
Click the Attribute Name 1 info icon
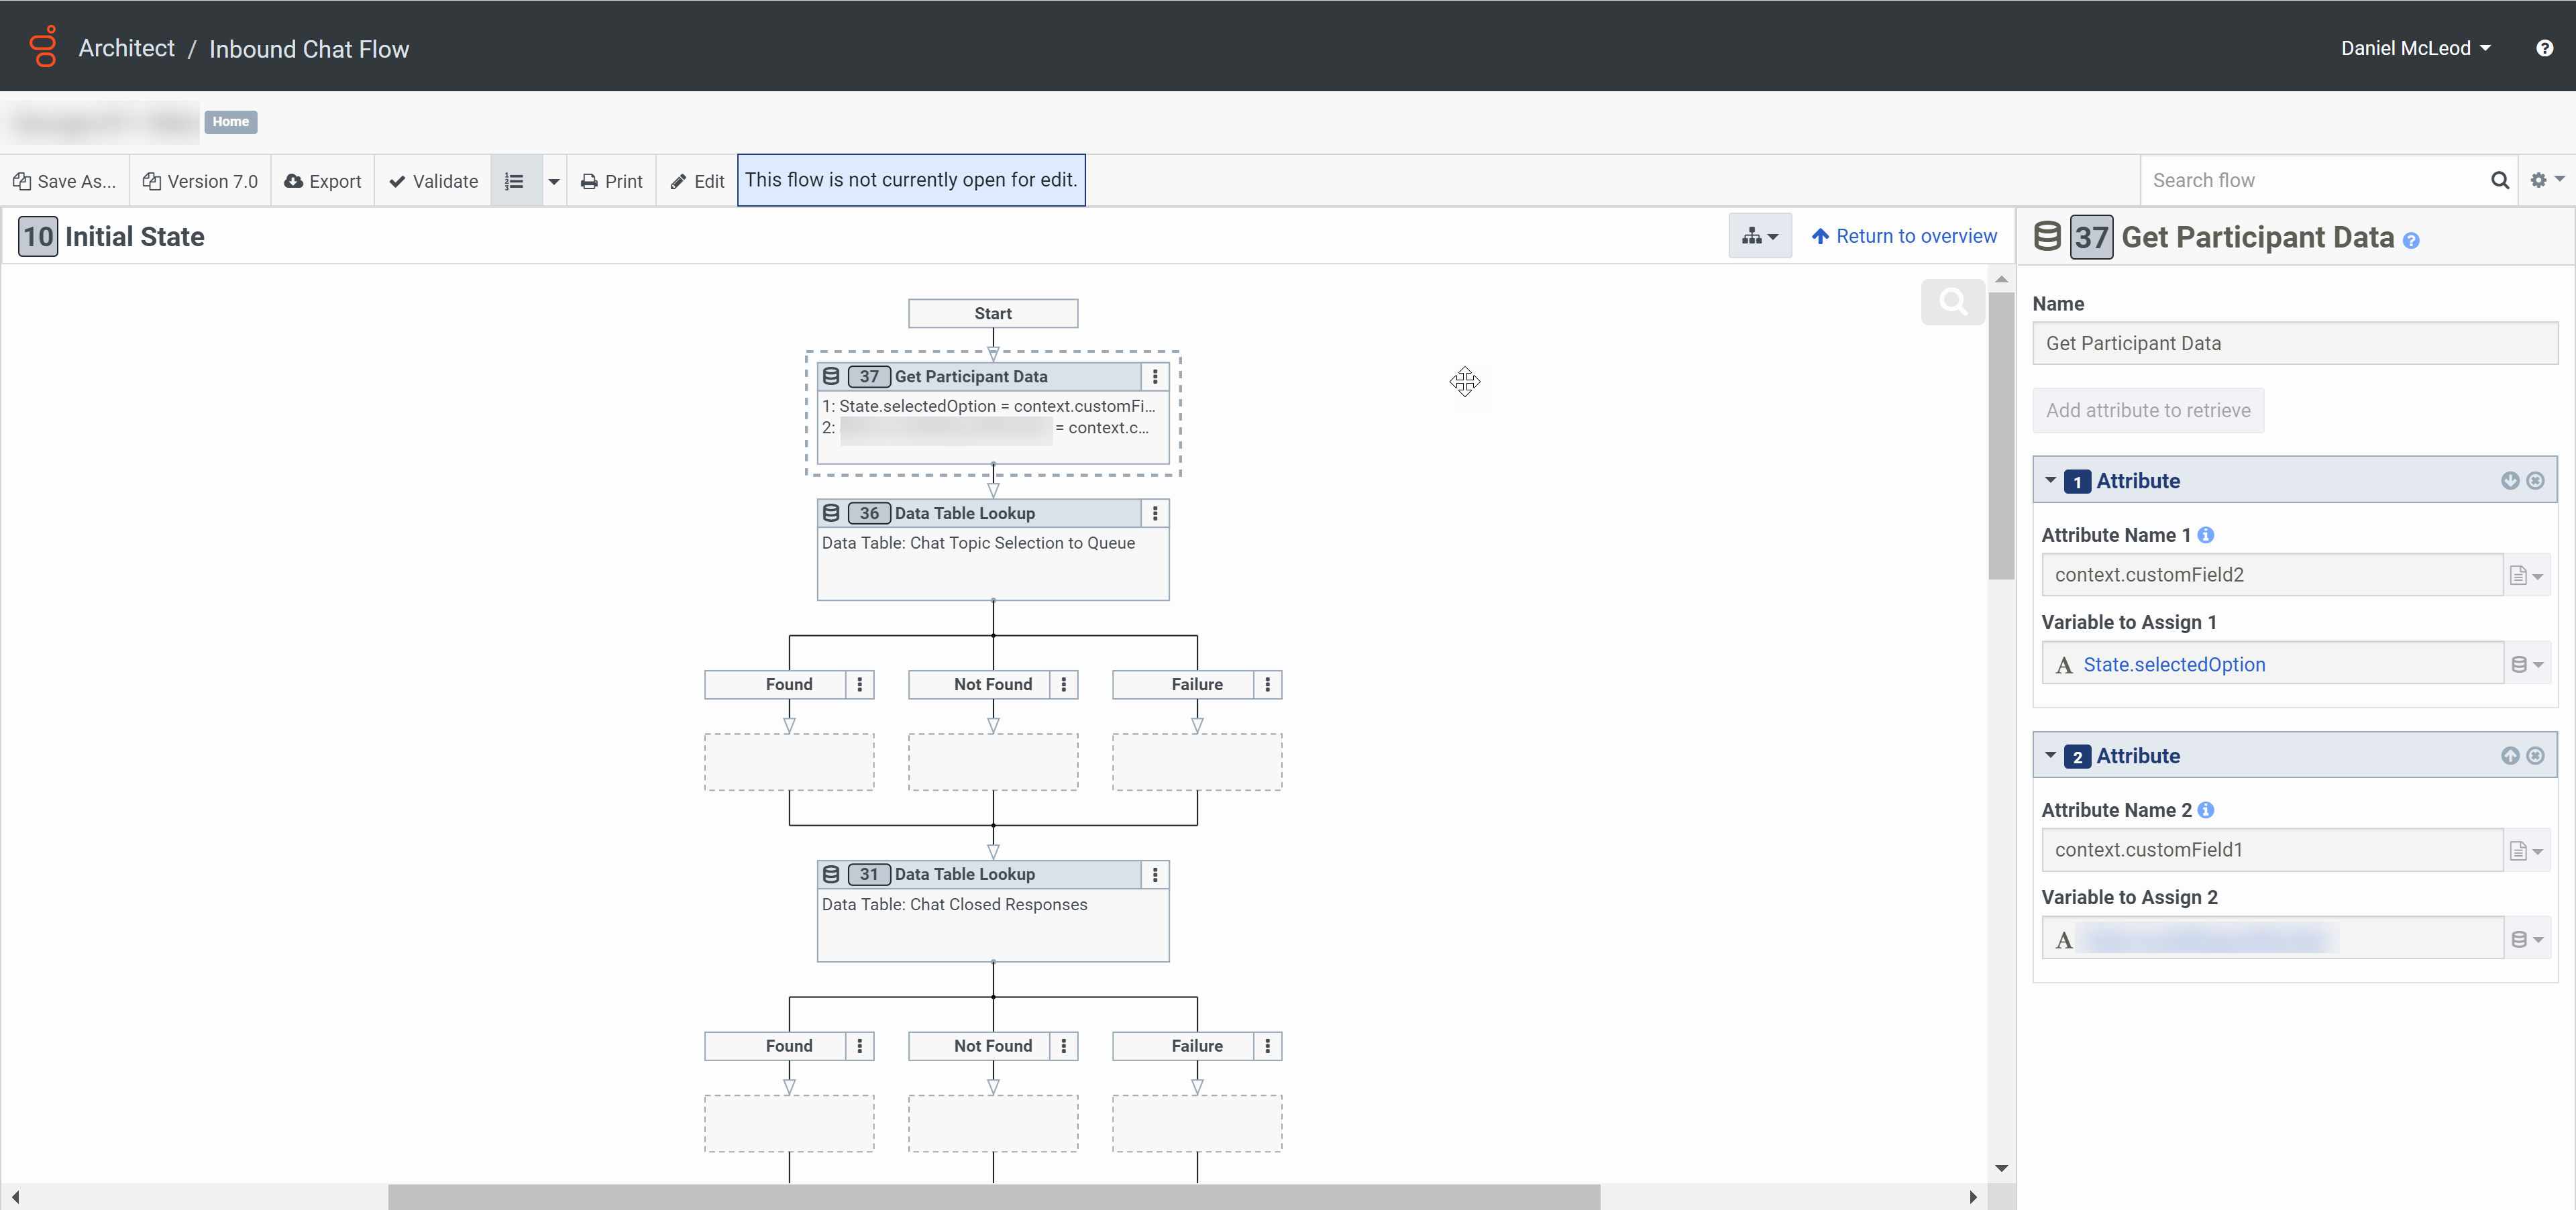click(2205, 535)
